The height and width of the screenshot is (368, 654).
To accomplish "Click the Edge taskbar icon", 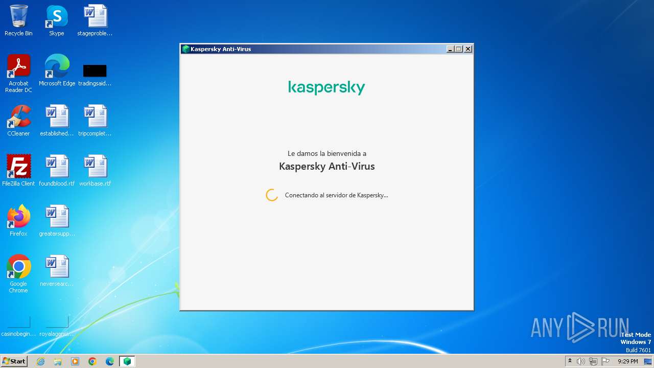I will pyautogui.click(x=110, y=361).
